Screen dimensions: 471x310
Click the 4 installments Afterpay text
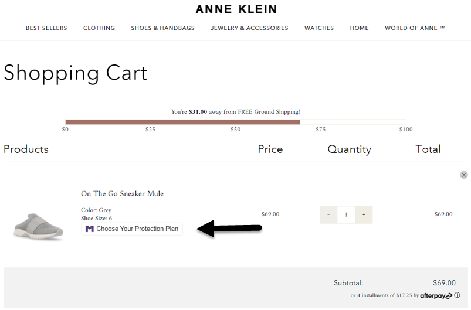[x=384, y=295]
